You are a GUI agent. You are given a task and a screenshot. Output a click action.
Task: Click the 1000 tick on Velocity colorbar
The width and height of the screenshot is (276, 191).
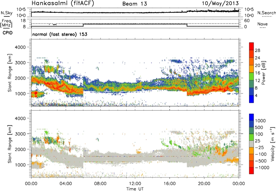pyautogui.click(x=260, y=121)
